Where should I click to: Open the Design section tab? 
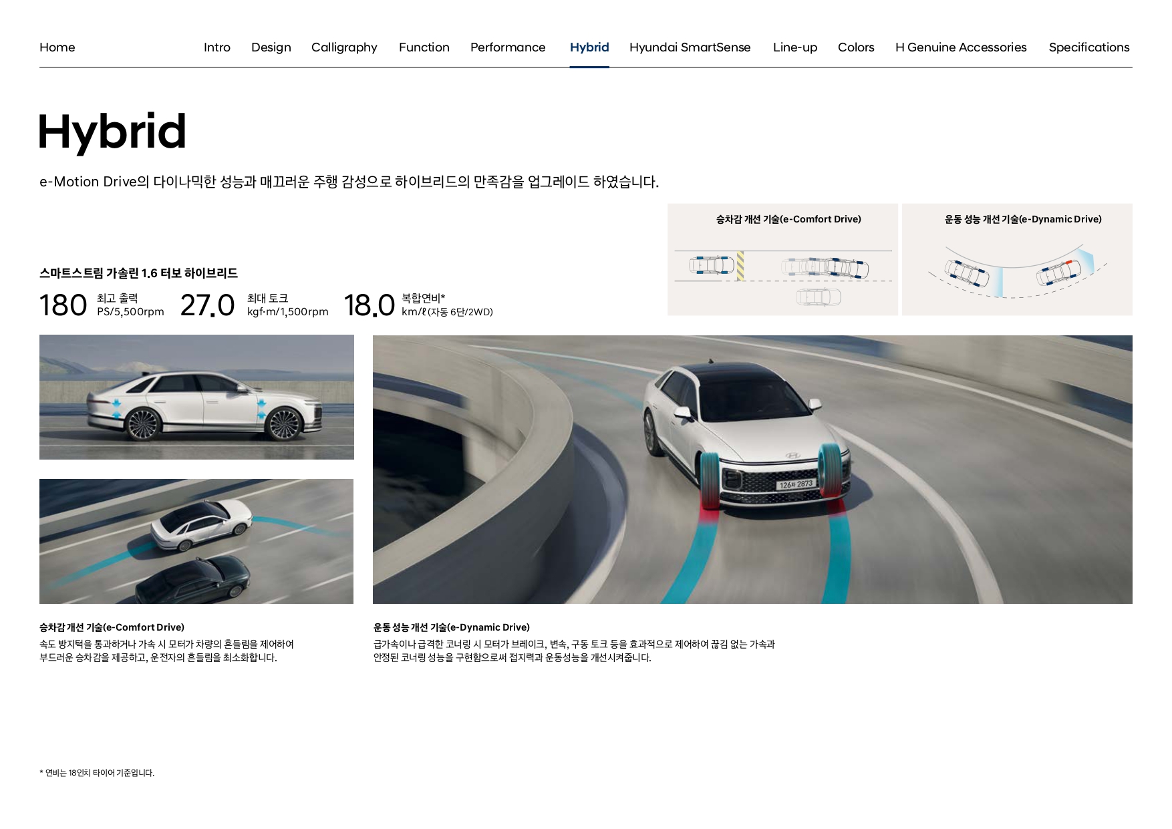point(271,47)
